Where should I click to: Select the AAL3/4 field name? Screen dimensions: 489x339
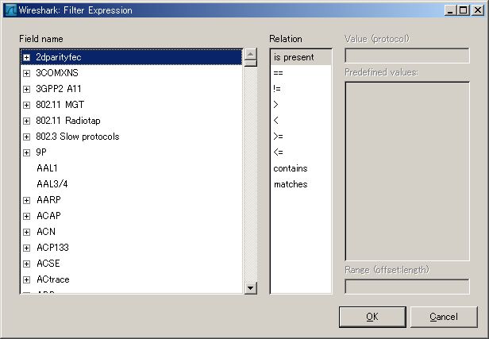(x=52, y=184)
